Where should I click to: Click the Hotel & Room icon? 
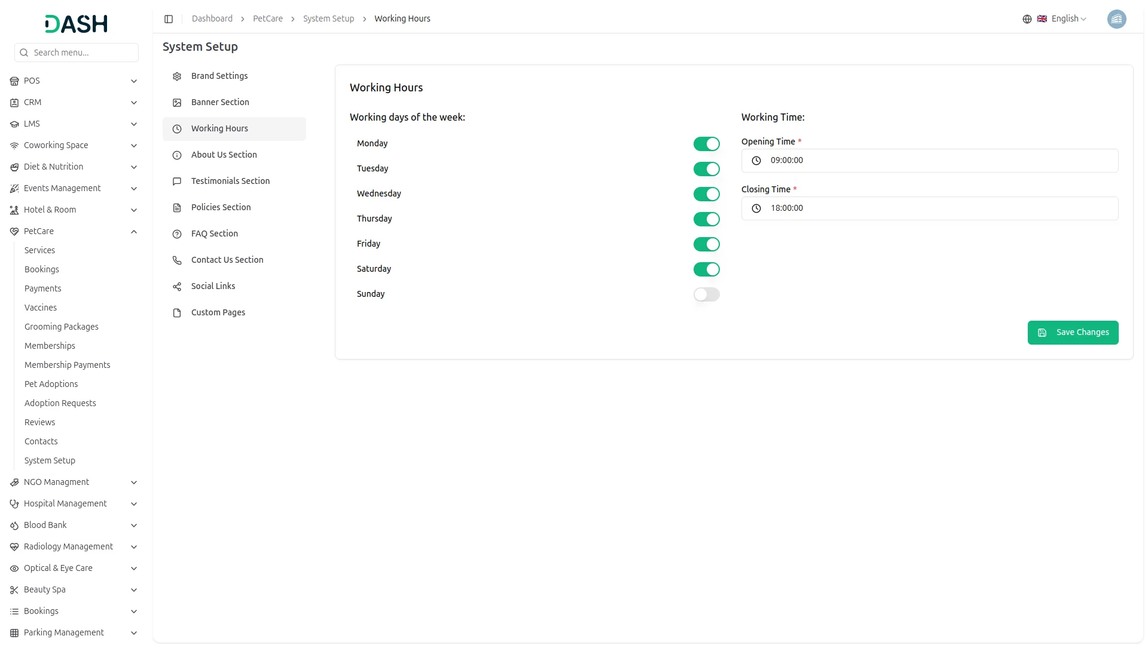(14, 210)
